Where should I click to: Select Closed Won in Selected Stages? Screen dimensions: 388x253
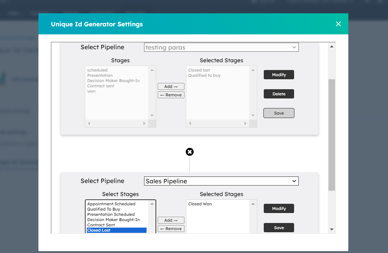(200, 204)
